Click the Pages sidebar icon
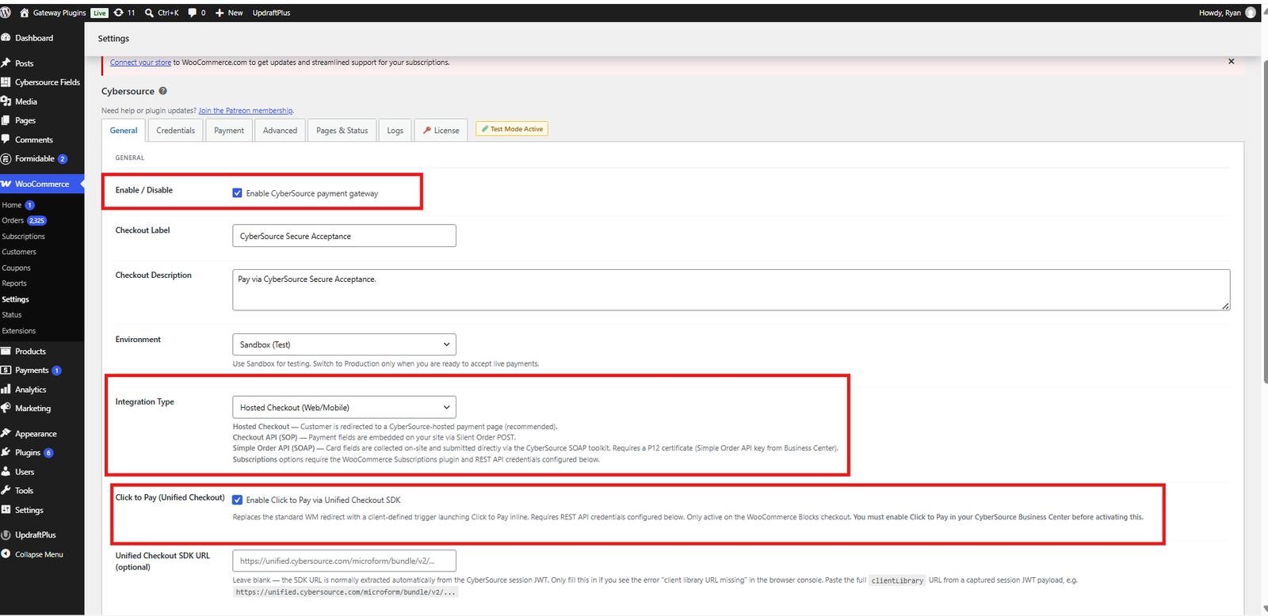 tap(6, 120)
